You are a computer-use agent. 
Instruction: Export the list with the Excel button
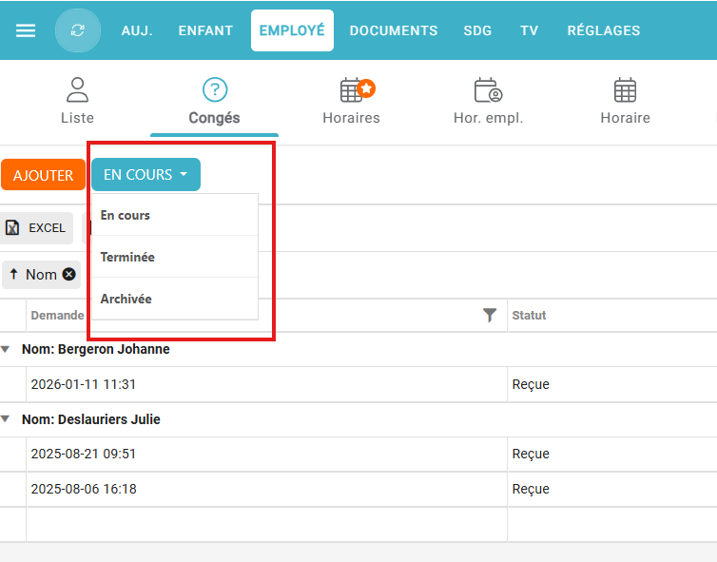pyautogui.click(x=36, y=228)
